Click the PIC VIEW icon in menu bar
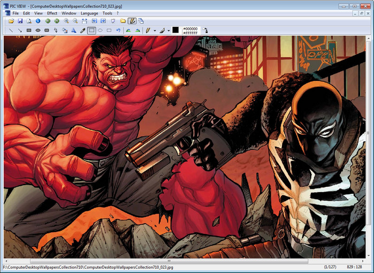This screenshot has height=273, width=374. (x=7, y=13)
